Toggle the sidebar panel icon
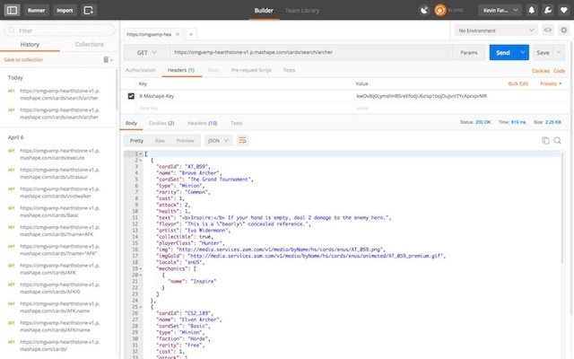574x359 pixels. pos(12,10)
